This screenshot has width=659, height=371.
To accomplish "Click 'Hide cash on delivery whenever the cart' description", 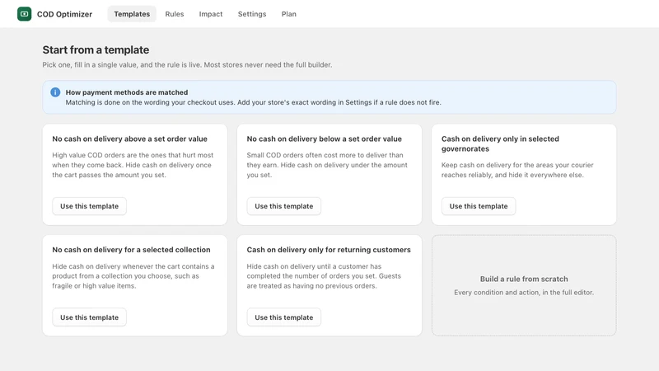I will click(x=133, y=276).
